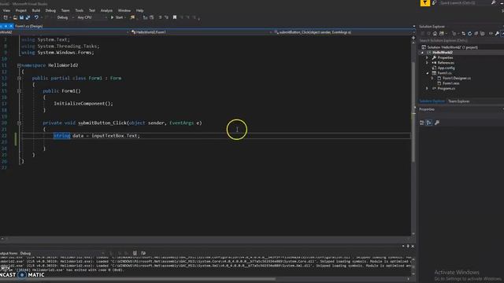
Task: Click the Quick Launch magnifier icon
Action: [x=494, y=2]
